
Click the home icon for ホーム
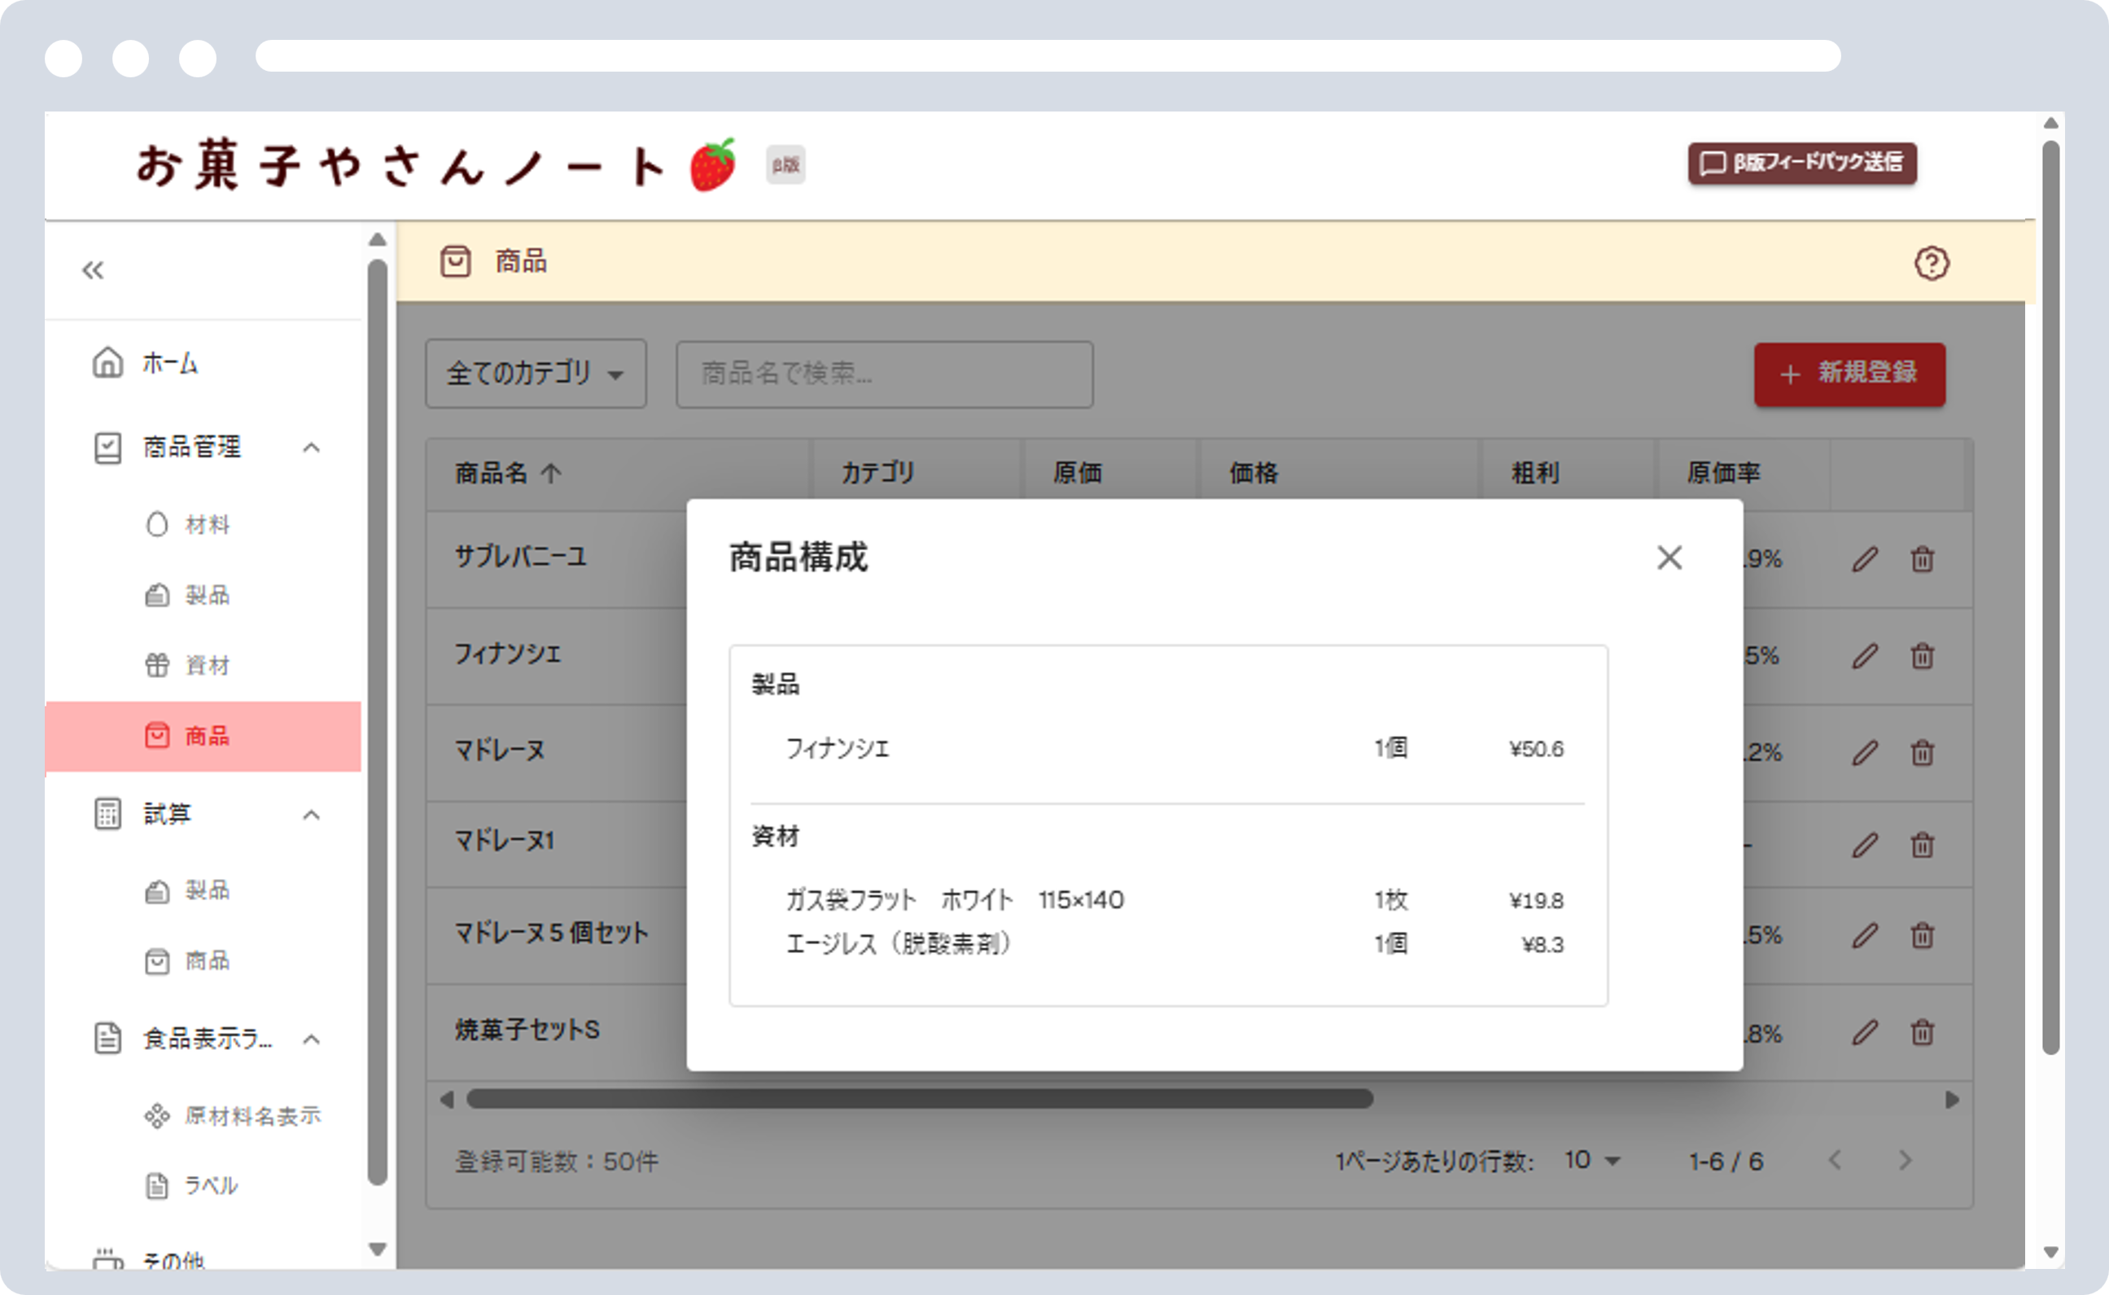108,362
